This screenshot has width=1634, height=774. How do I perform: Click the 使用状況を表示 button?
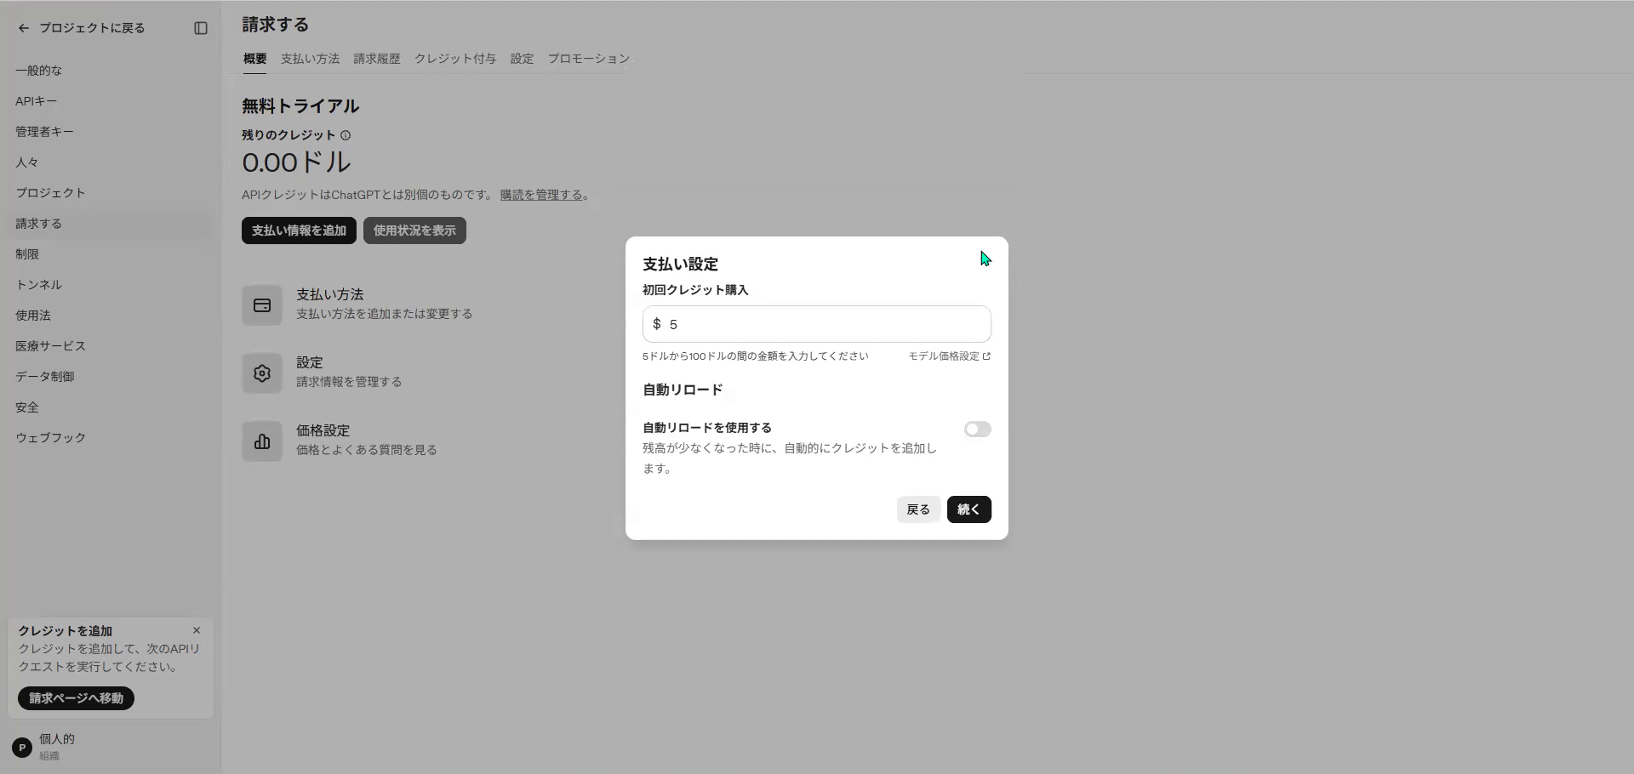(x=414, y=230)
